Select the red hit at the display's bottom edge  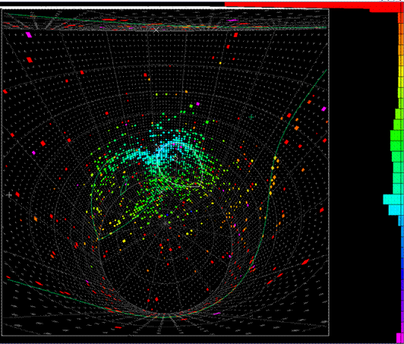pos(118,327)
